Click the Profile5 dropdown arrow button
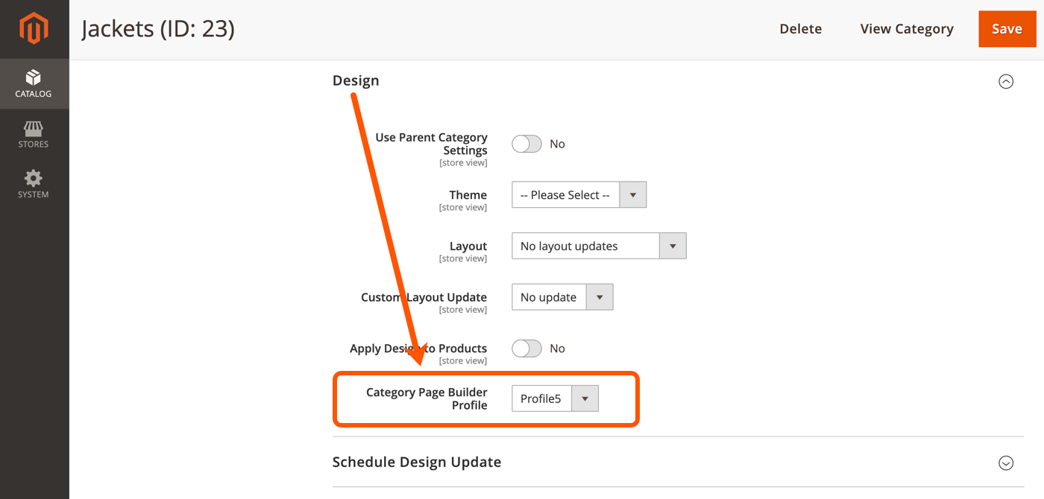Viewport: 1044px width, 499px height. pos(585,398)
